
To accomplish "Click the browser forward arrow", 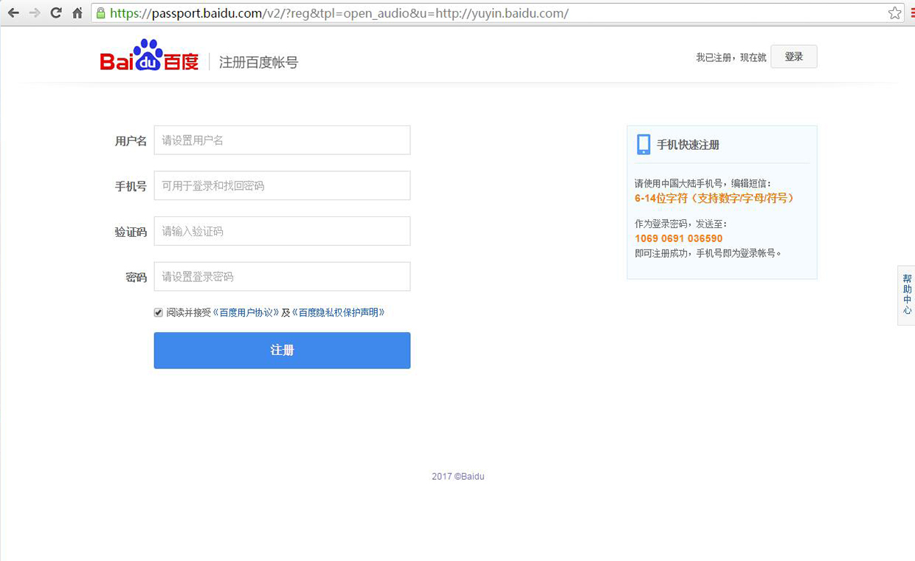I will point(34,13).
